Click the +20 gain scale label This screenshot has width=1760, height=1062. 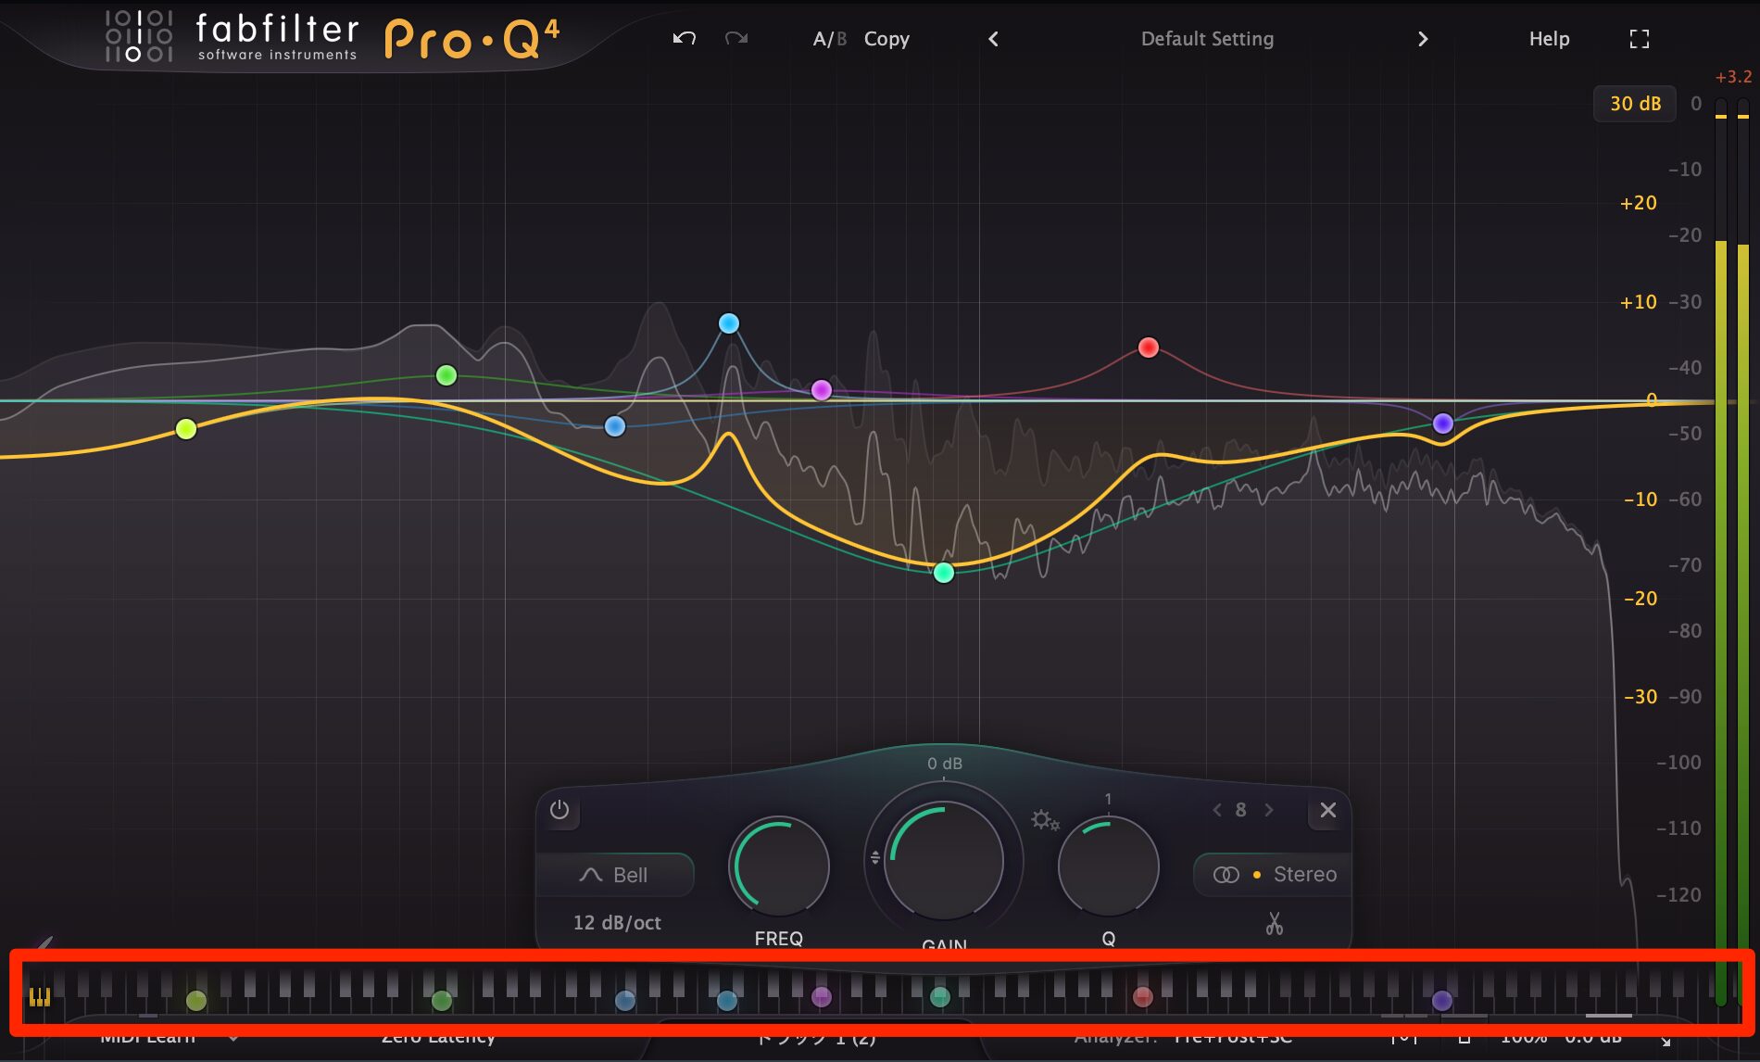[x=1638, y=203]
